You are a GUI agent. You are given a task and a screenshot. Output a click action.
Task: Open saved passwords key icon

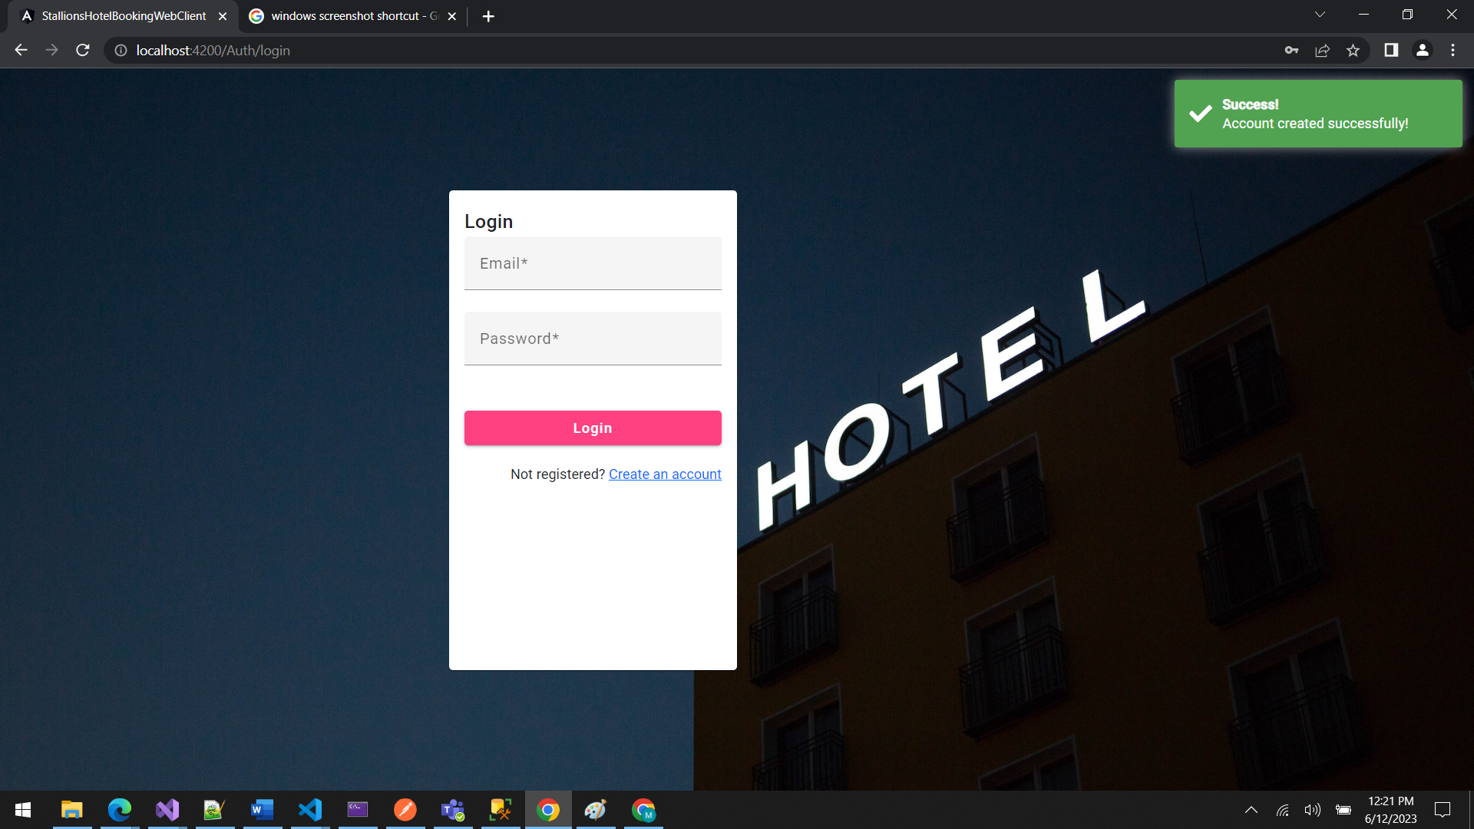1292,51
